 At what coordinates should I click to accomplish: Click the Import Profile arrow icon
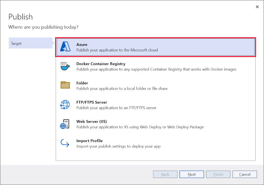[x=65, y=143]
